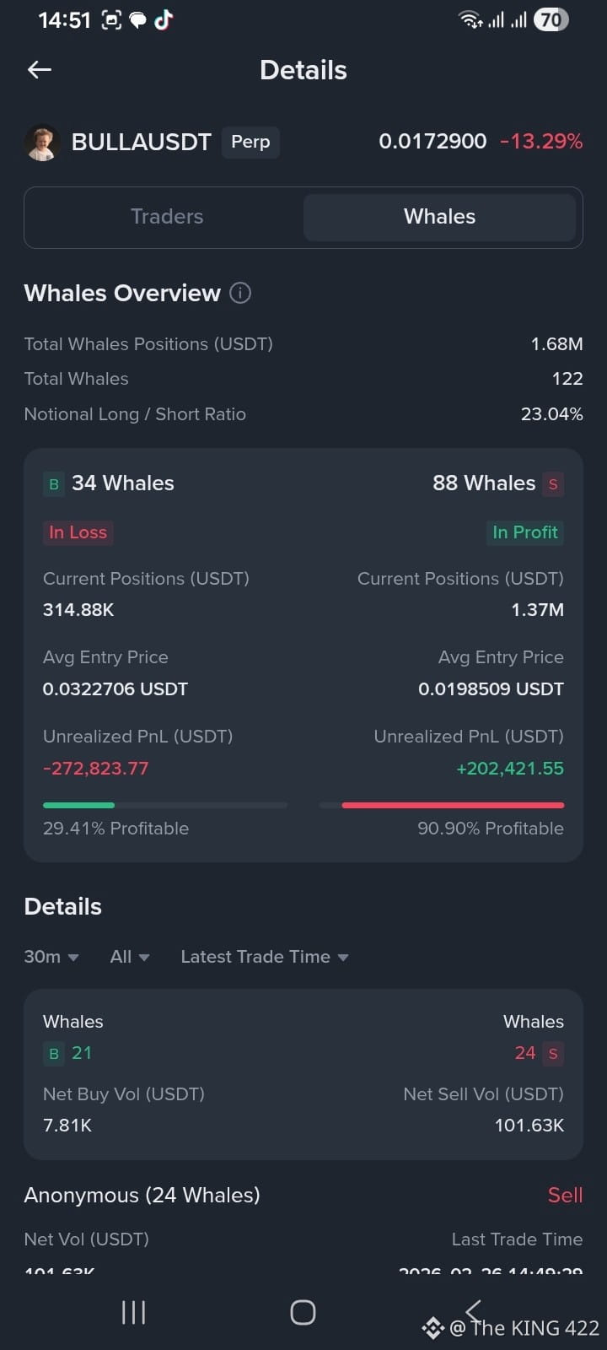Switch to the Traders tab

click(x=166, y=217)
